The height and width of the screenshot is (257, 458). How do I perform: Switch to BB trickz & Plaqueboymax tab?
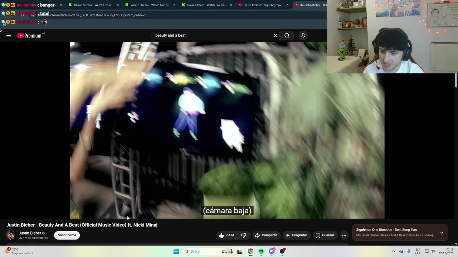(x=262, y=5)
